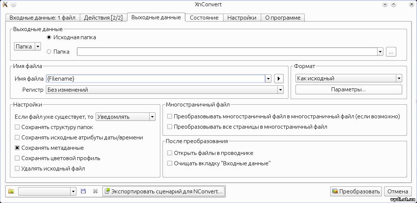417x203 pixels.
Task: Save script with the floppy disk icon
Action: tap(83, 191)
